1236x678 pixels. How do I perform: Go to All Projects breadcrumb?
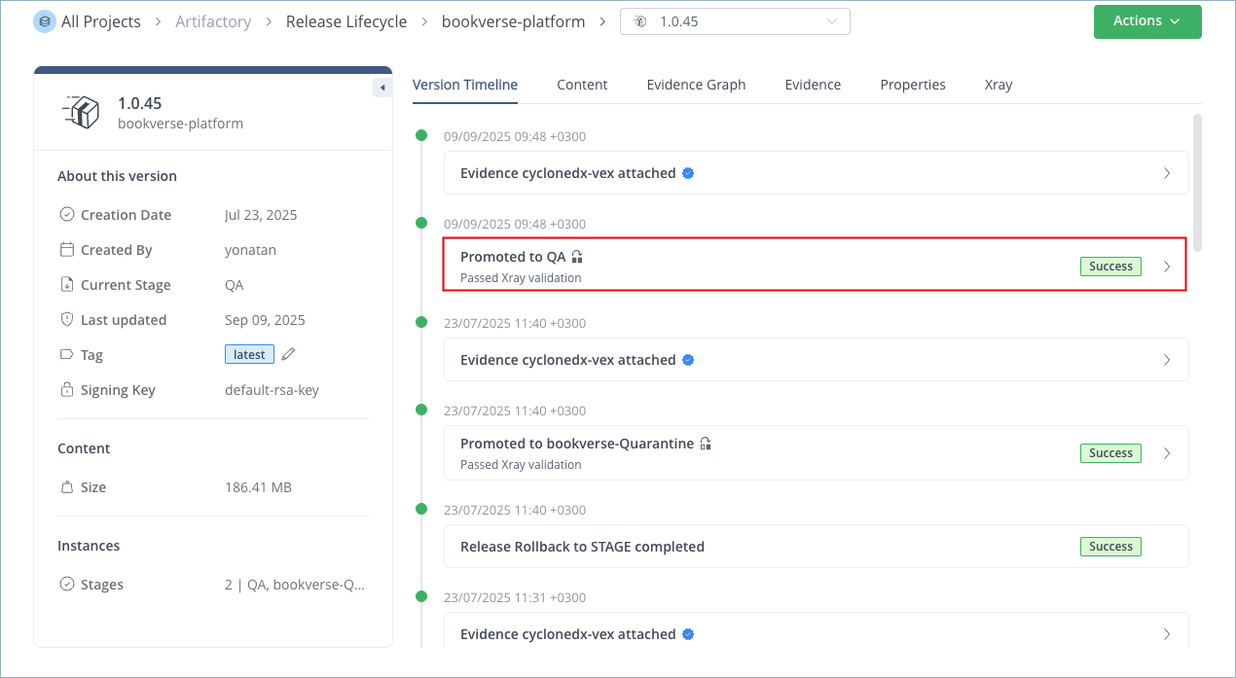(100, 21)
